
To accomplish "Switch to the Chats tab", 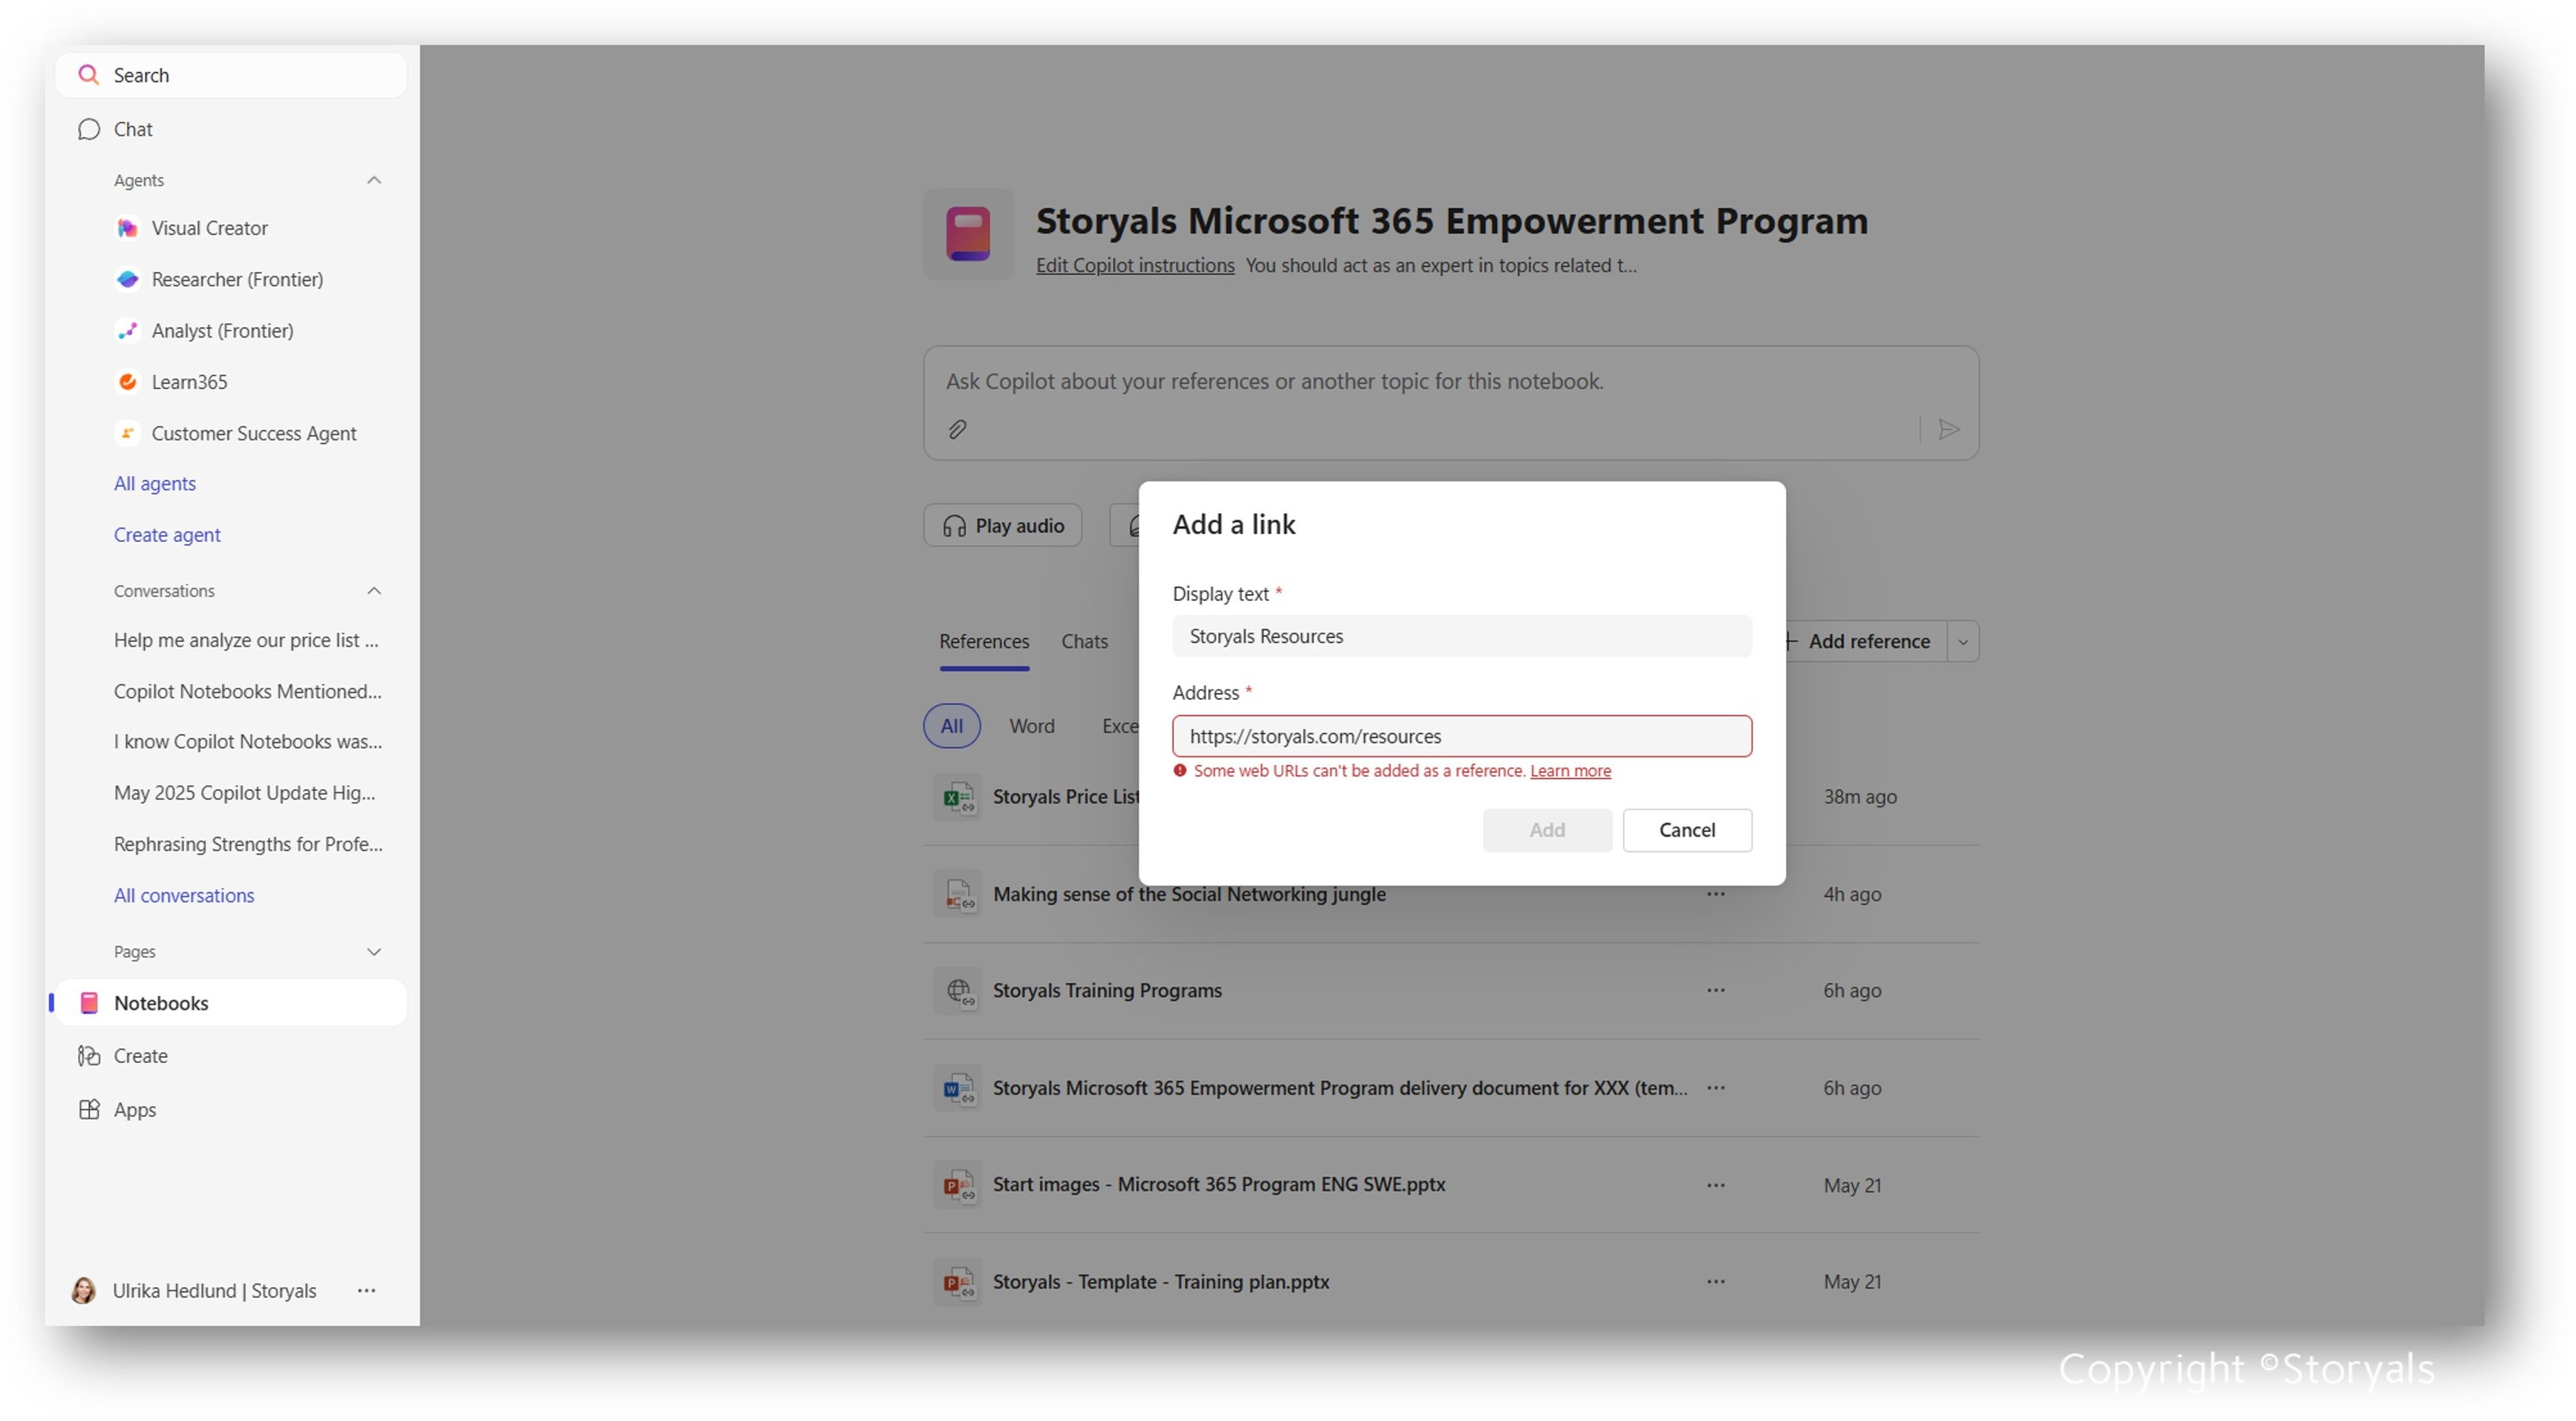I will [x=1084, y=641].
